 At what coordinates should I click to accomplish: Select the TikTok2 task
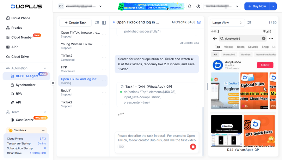click(x=83, y=58)
